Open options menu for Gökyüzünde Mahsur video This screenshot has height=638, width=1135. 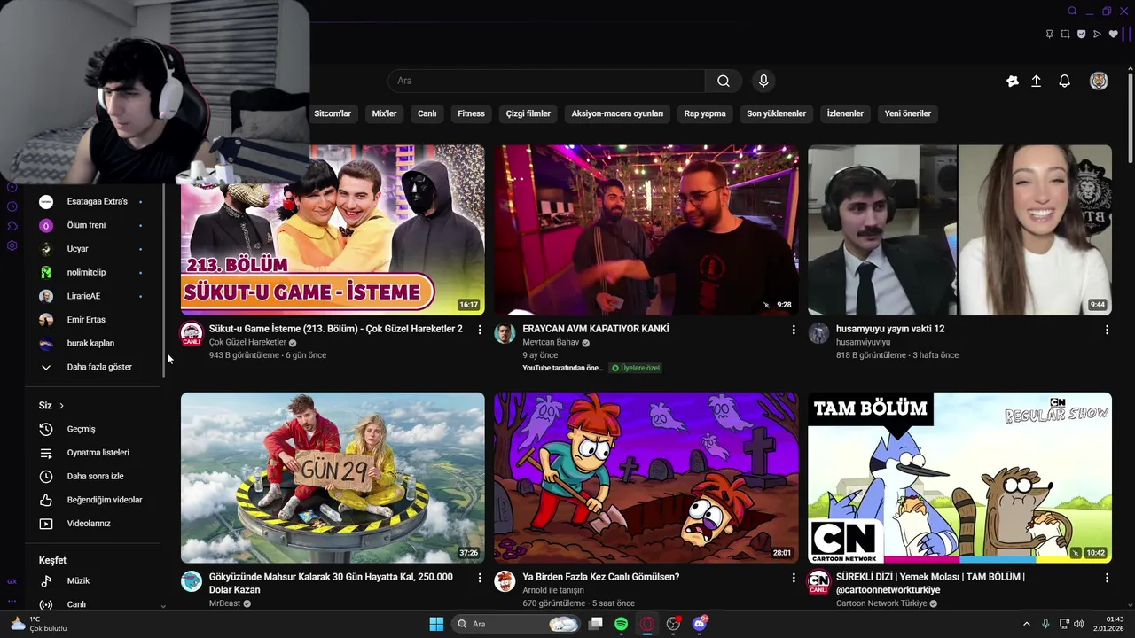click(480, 578)
